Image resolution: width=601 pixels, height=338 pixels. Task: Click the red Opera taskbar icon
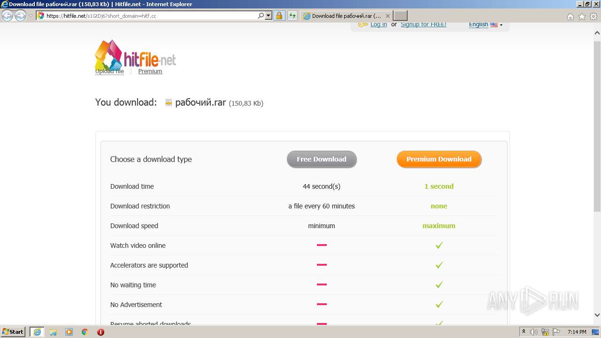[x=100, y=332]
